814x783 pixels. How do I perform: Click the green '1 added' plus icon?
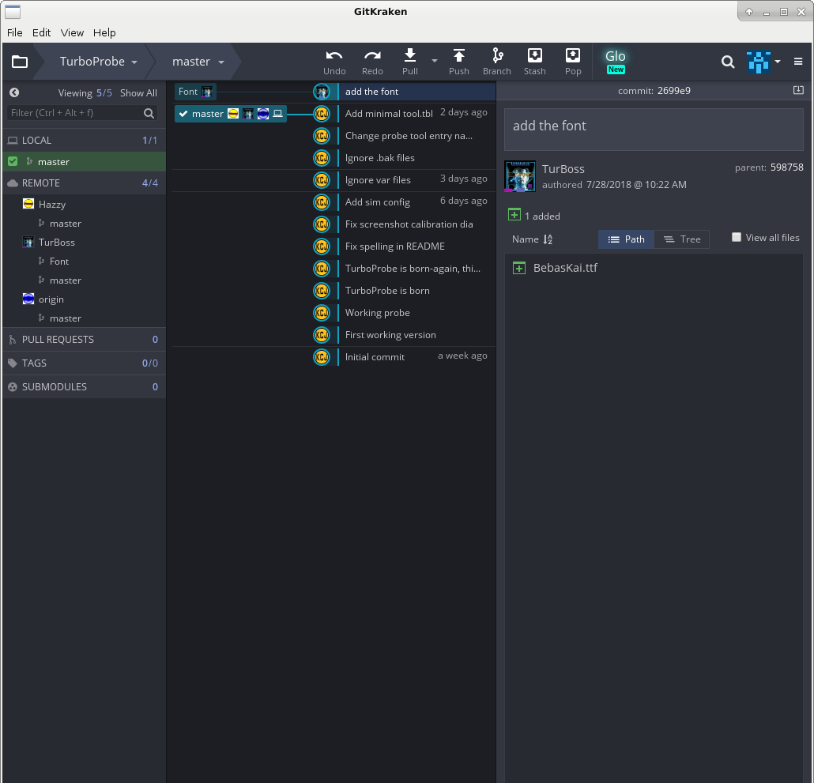coord(514,215)
